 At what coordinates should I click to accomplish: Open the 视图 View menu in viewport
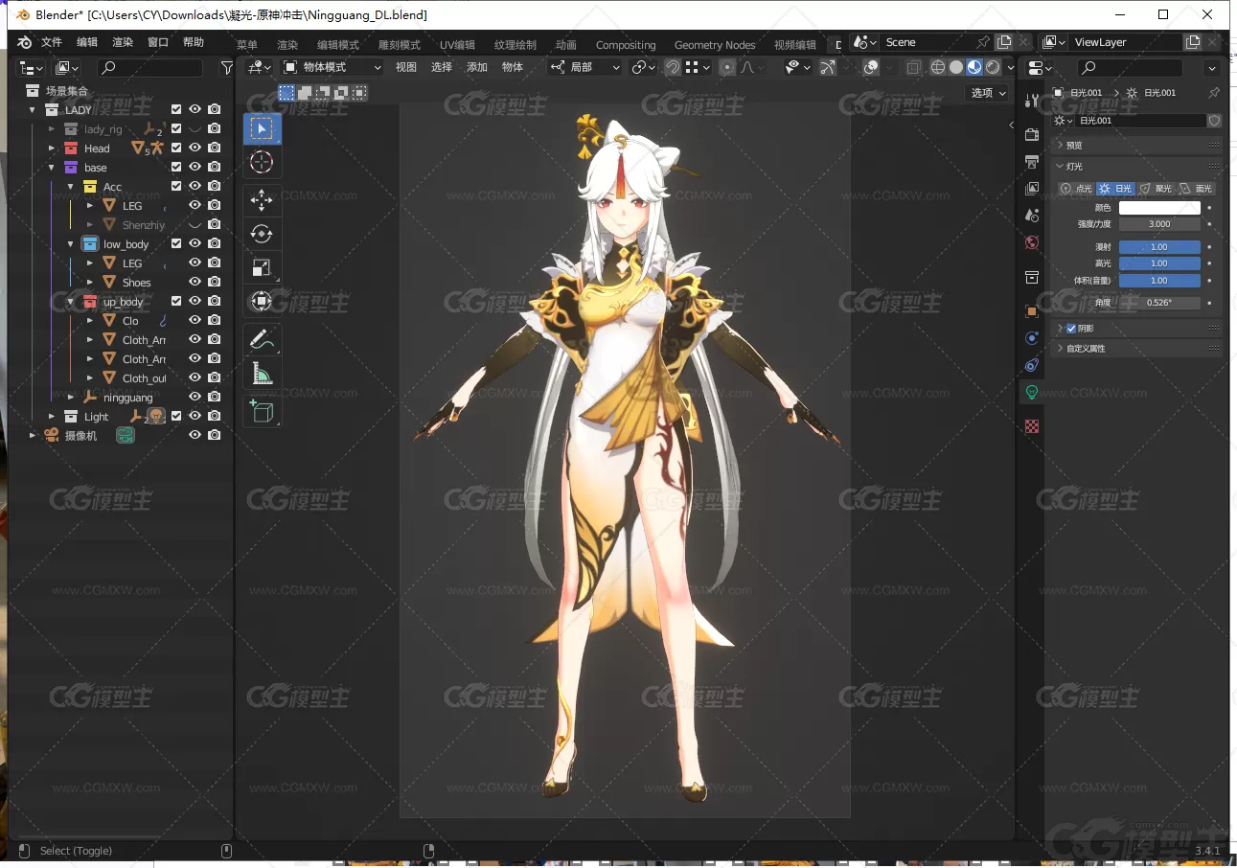click(406, 67)
